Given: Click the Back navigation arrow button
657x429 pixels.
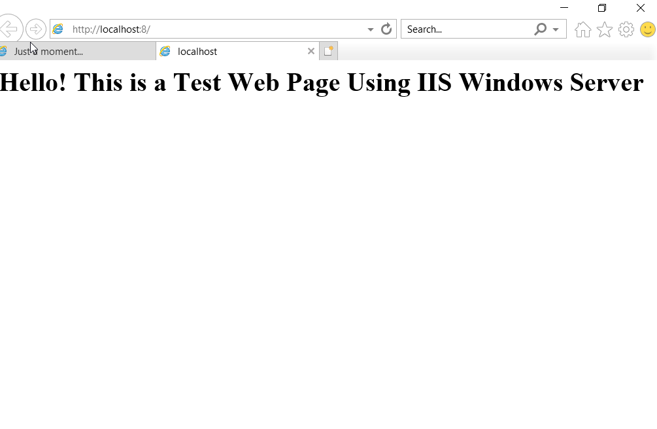Looking at the screenshot, I should point(9,29).
